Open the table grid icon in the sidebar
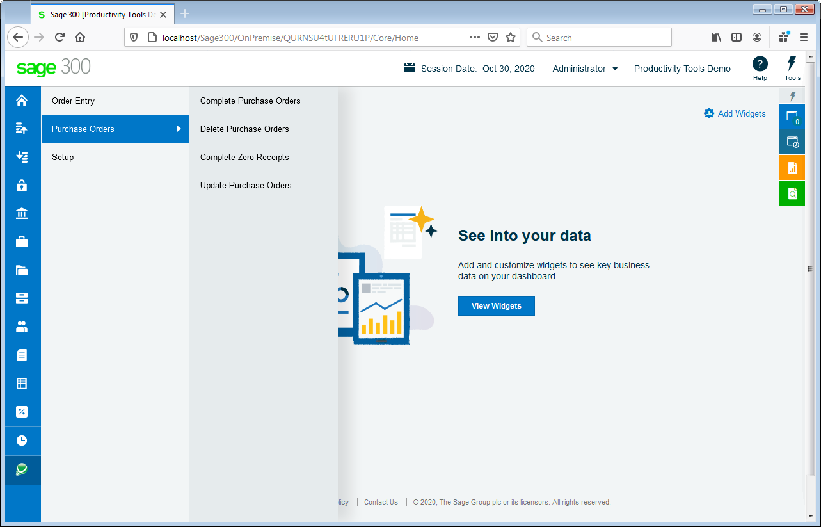The width and height of the screenshot is (821, 527). coord(22,384)
